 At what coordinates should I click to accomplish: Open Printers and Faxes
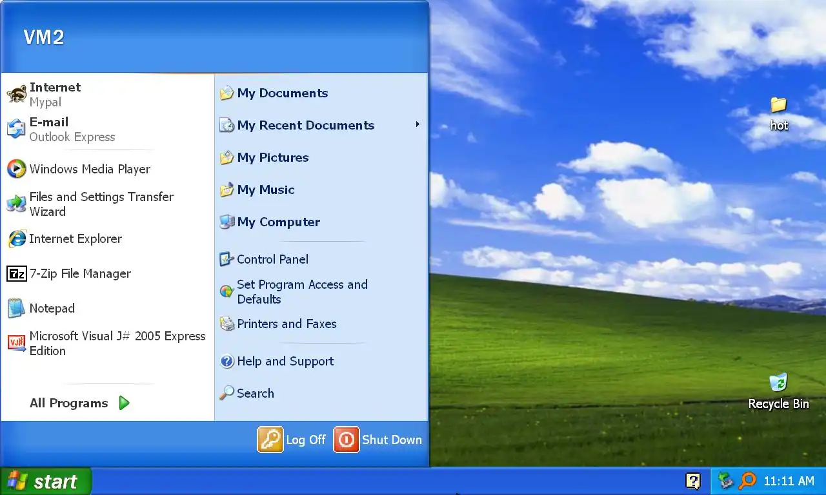click(321, 324)
